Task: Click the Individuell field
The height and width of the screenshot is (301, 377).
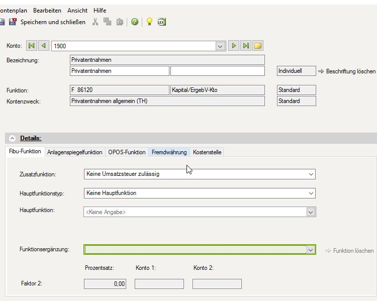Action: click(297, 71)
